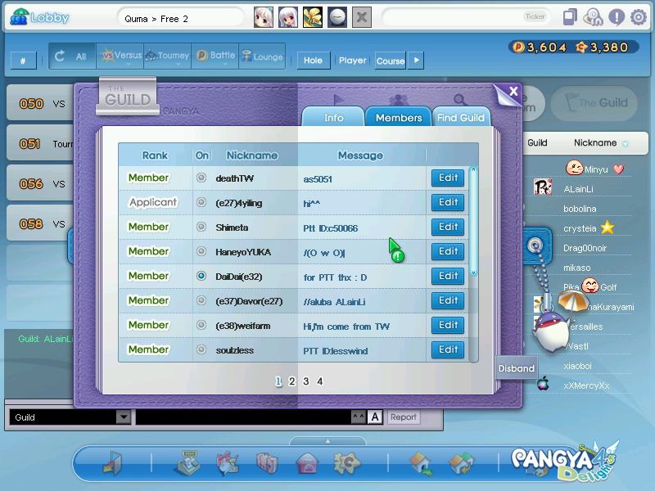655x491 pixels.
Task: Open the pink house icon in bottom bar
Action: [x=307, y=463]
